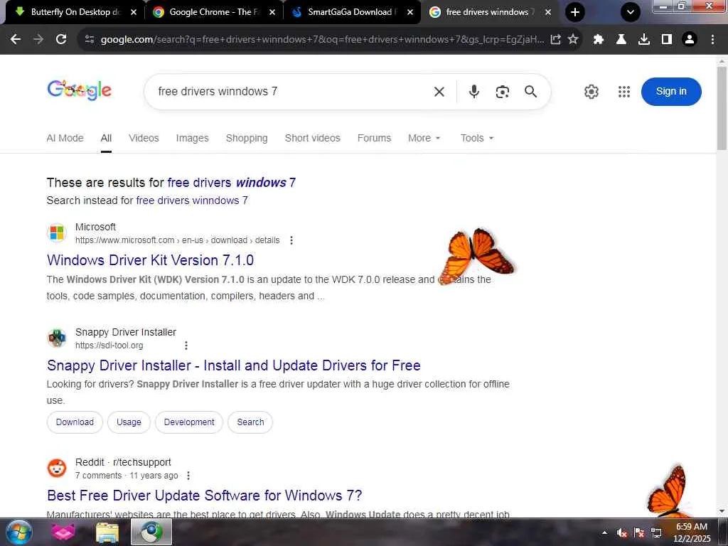Open the Action Center flag icon
The width and height of the screenshot is (728, 546).
coord(639,533)
